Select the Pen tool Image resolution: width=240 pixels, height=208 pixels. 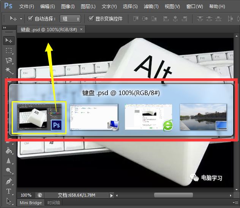(9, 181)
